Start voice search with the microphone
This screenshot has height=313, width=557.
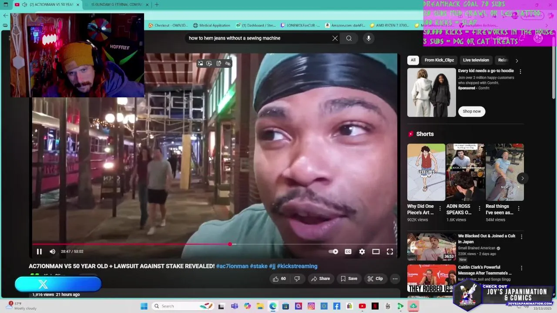coord(369,38)
